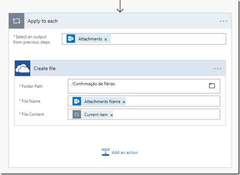Click the Select an output field
This screenshot has width=240, height=175.
pyautogui.click(x=169, y=39)
